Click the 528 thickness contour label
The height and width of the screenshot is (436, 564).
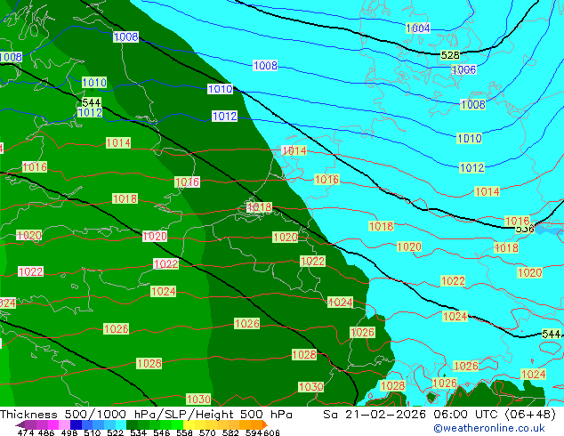pos(450,55)
